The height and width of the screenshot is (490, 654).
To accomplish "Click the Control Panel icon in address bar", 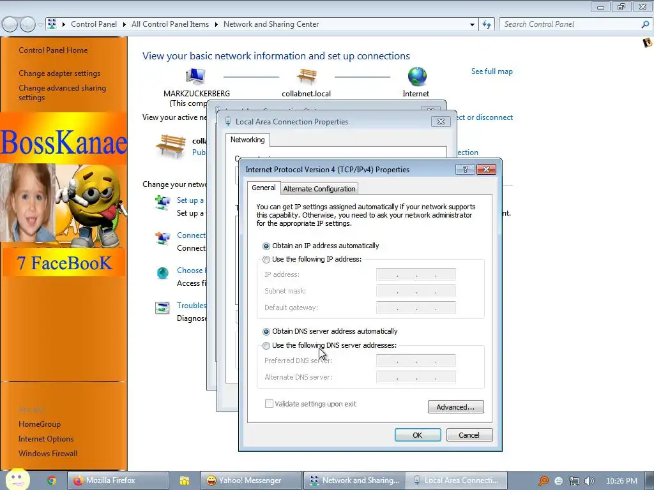I will [52, 24].
